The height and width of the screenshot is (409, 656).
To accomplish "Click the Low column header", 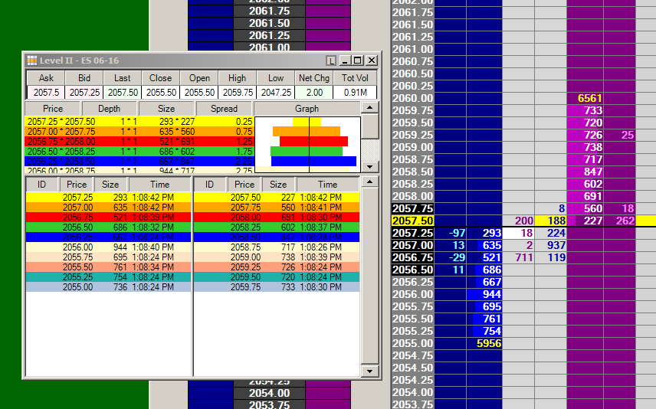I will coord(276,78).
